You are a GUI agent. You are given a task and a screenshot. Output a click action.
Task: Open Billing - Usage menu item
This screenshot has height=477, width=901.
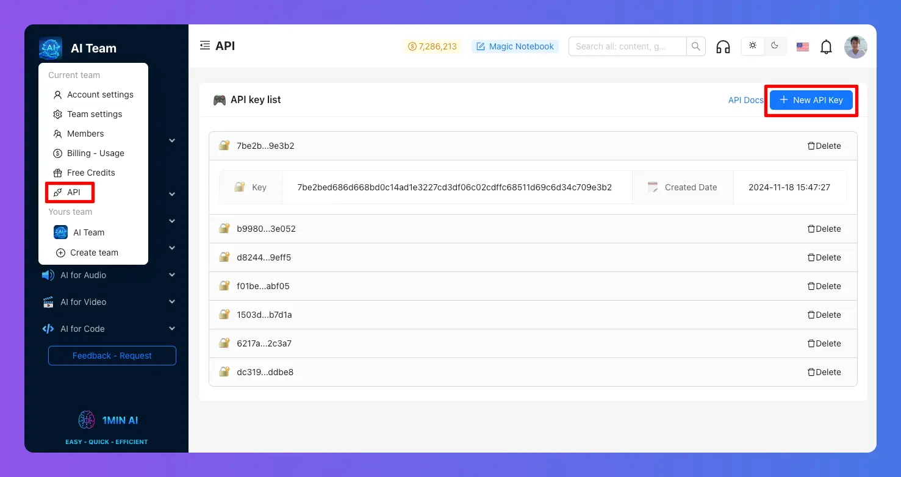(x=95, y=153)
